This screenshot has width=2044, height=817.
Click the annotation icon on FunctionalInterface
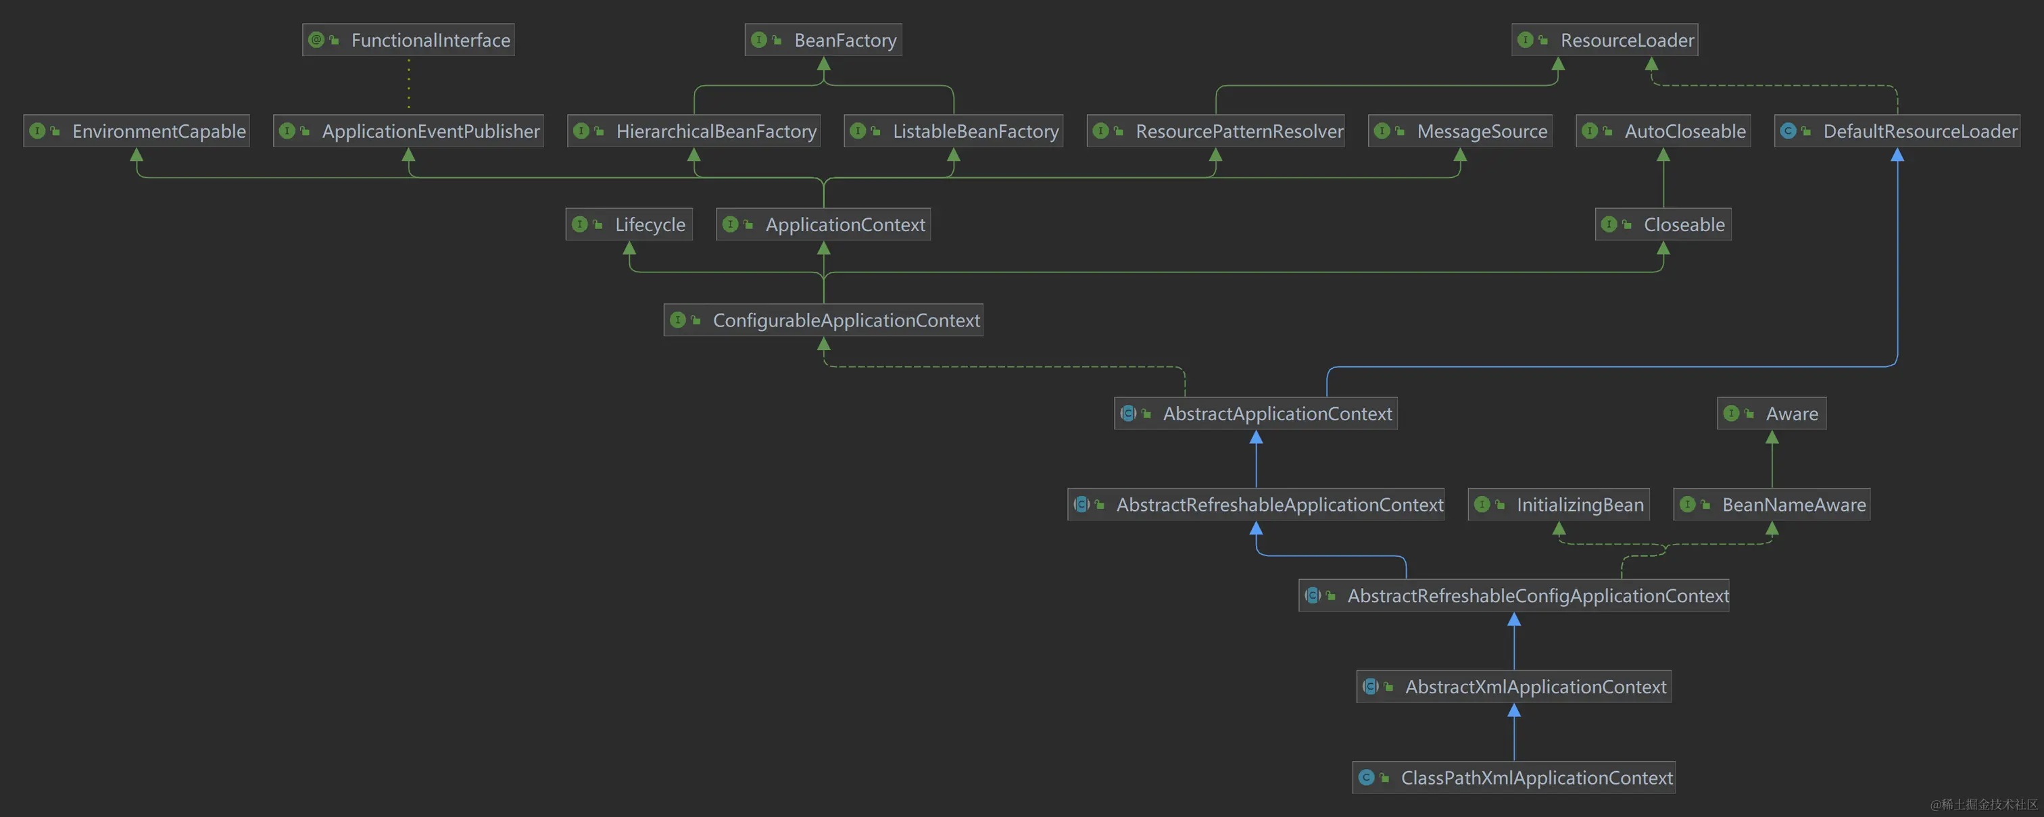coord(316,40)
